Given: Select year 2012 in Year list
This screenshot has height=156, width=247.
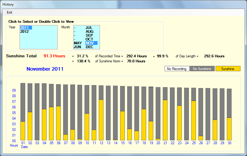Looking at the screenshot, I should coord(25,32).
